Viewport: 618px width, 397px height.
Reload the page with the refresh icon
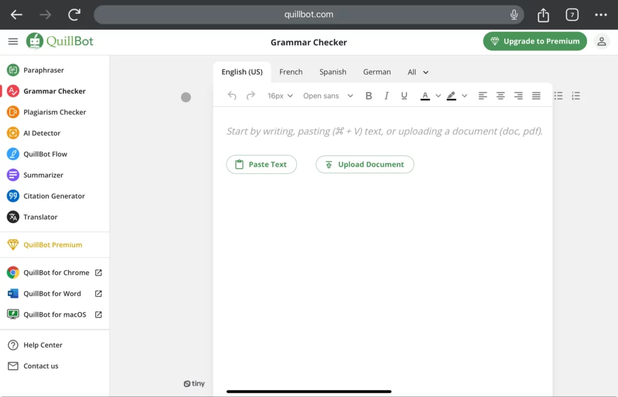coord(74,15)
